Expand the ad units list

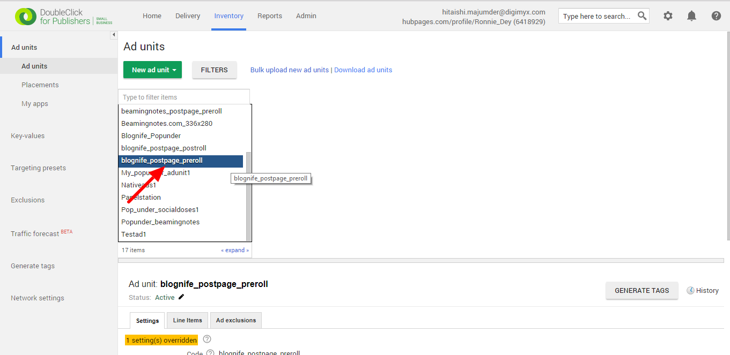[x=234, y=250]
